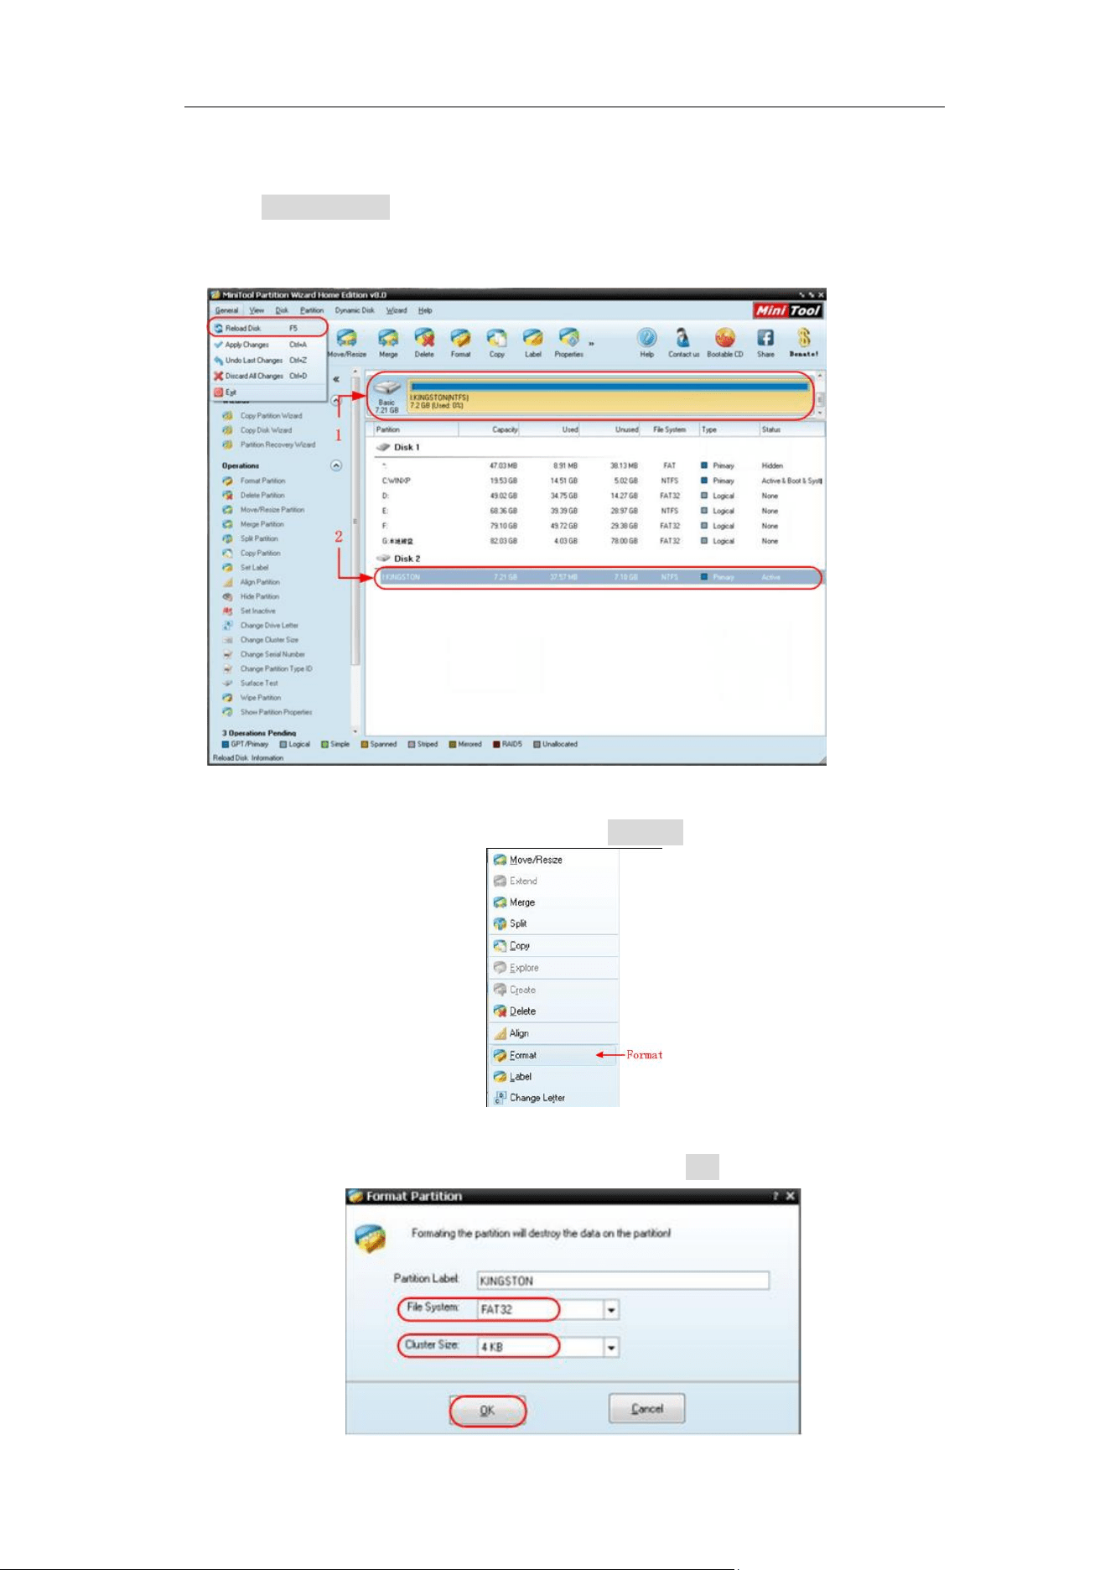Click Cancel in the Format Partition dialog
Viewport: 1110px width, 1570px height.
pos(646,1409)
